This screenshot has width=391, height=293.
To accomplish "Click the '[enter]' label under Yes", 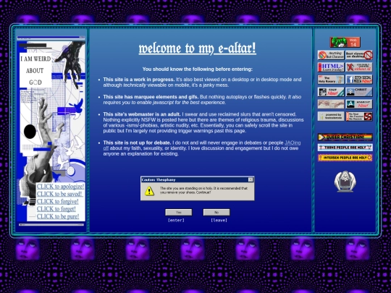I will click(176, 220).
